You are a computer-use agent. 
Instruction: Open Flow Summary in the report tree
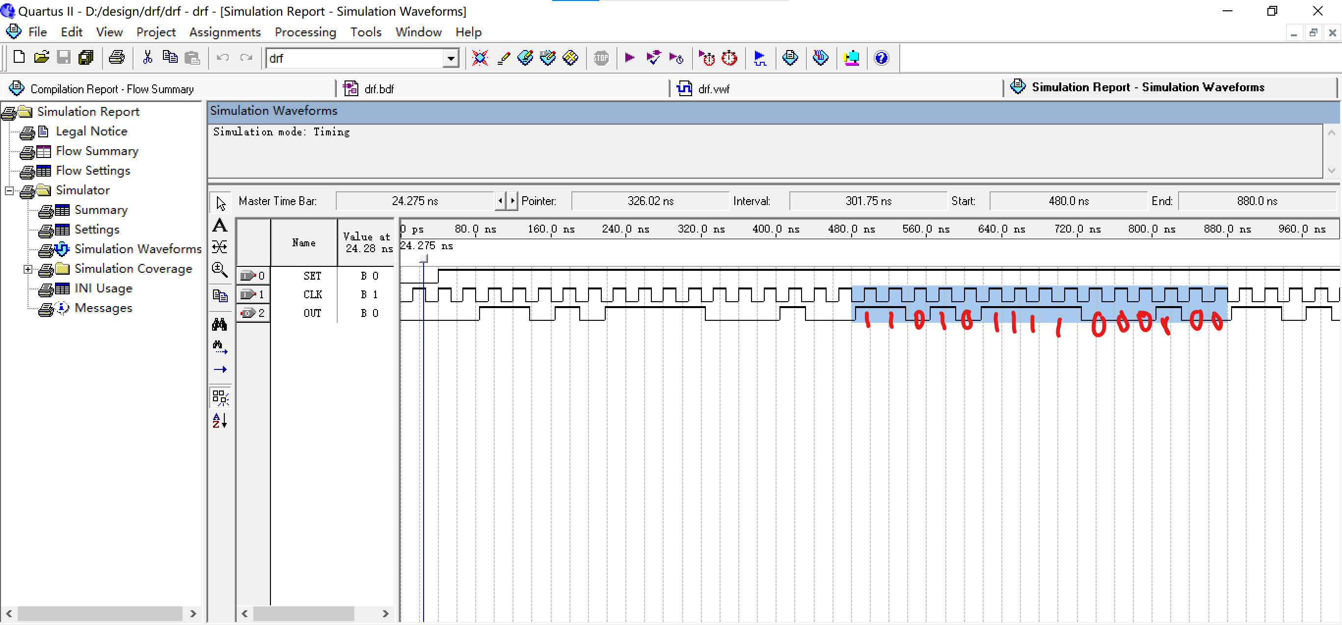tap(97, 151)
